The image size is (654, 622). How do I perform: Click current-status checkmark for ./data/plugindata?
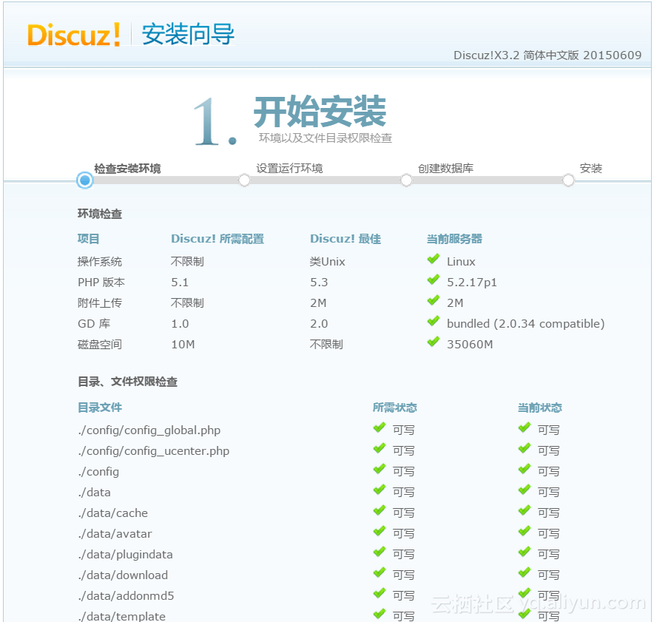[525, 552]
